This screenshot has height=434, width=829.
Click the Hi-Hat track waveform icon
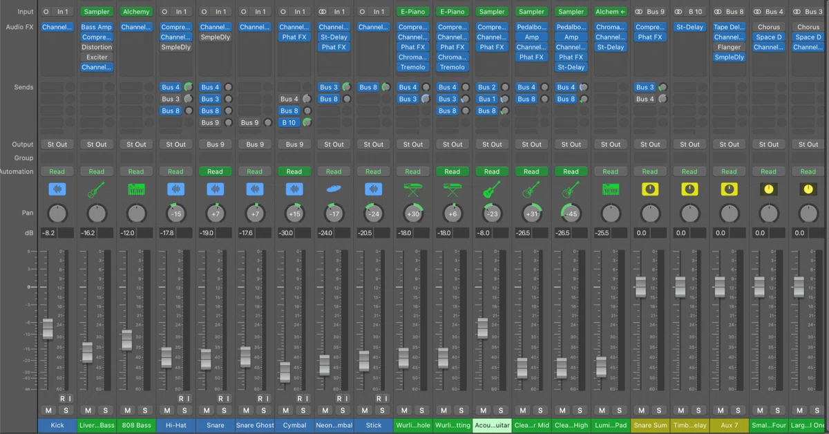[x=175, y=189]
